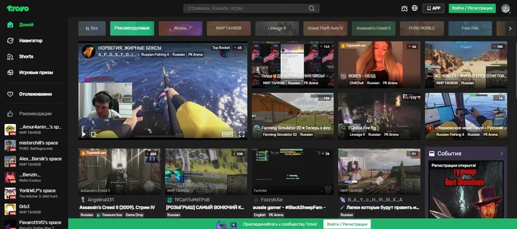Open _Benzin_ channel avatar
The width and height of the screenshot is (517, 229).
tap(10, 177)
